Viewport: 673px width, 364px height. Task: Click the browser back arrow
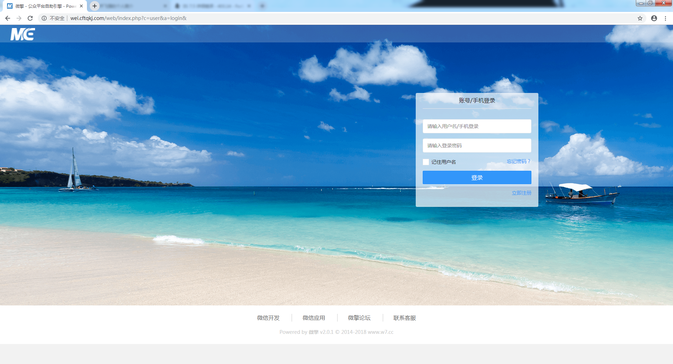(8, 18)
